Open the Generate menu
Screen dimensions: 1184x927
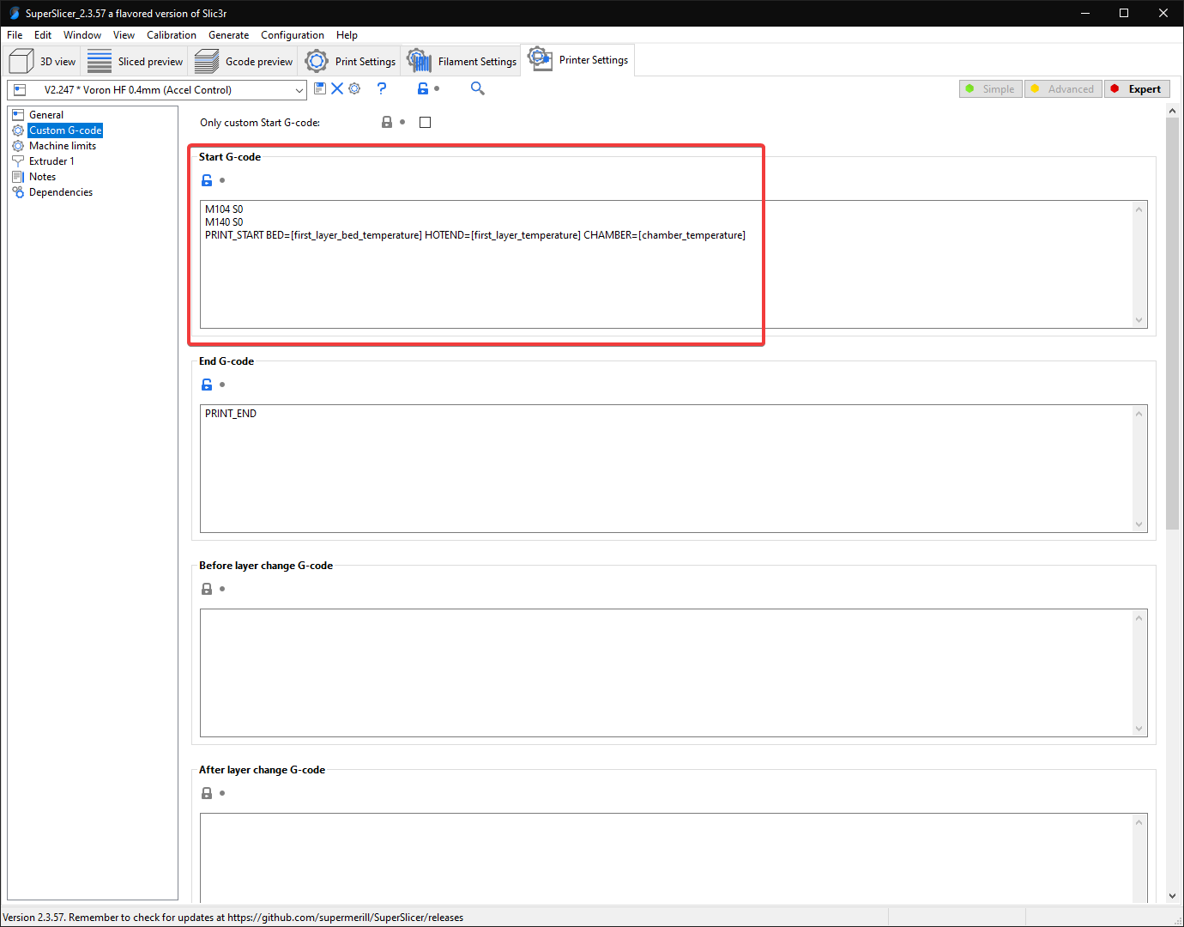(x=229, y=35)
